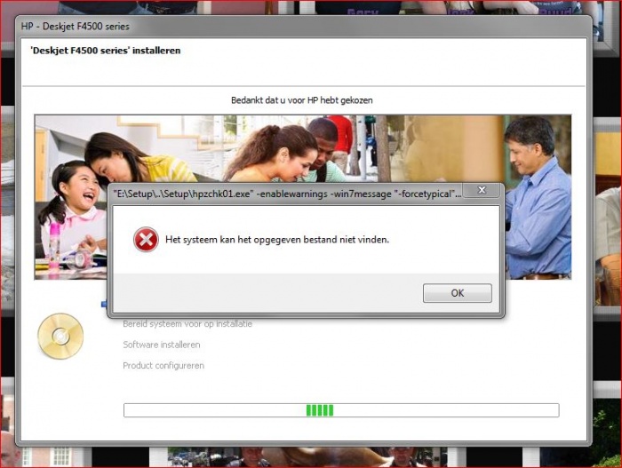Click the 'Deskjet F4500 series' installeren heading
622x468 pixels.
[106, 51]
